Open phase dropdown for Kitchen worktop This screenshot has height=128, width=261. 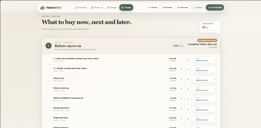pos(204,69)
